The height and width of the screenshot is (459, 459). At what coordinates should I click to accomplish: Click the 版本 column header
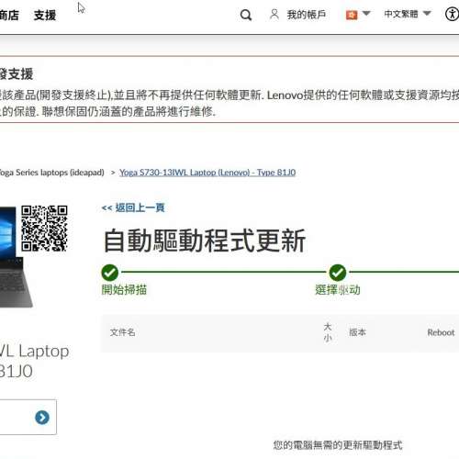pyautogui.click(x=358, y=332)
